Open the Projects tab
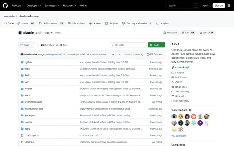Viewport: 234px width, 146px height. click(x=112, y=23)
